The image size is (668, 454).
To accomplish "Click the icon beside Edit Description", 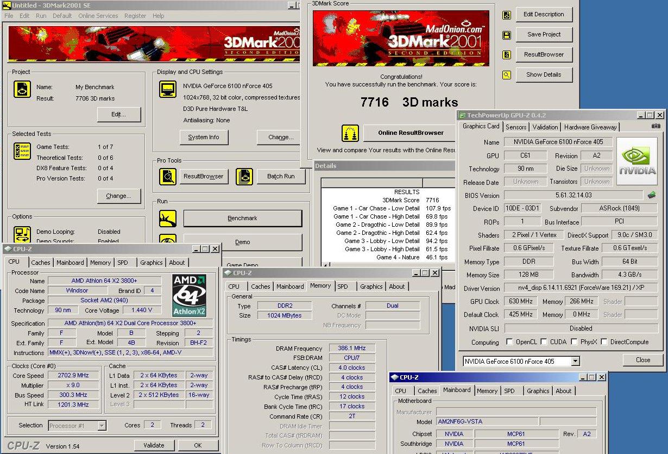I will tap(507, 15).
